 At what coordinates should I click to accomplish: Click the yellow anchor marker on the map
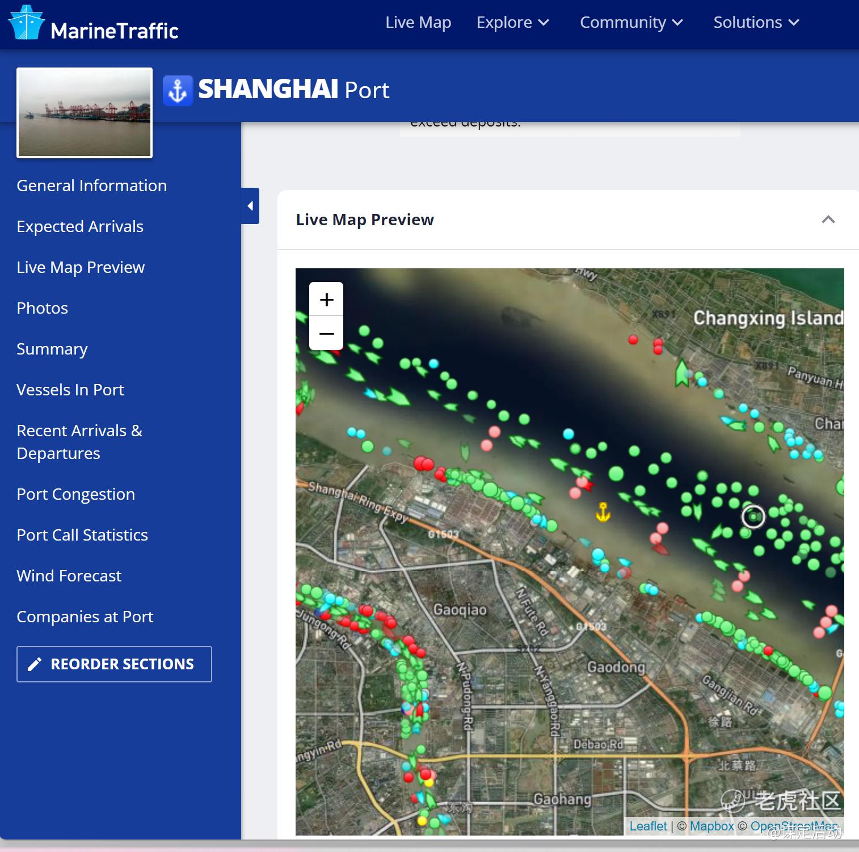[x=603, y=512]
